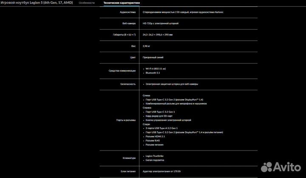Click the Nahimic audio system description text

coord(183,12)
